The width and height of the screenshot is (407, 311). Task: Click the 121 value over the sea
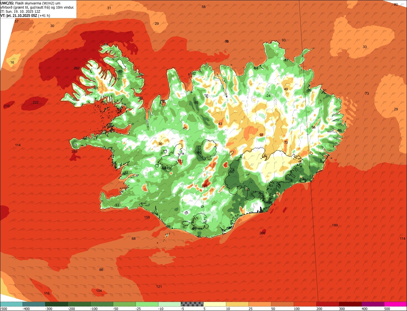159,287
